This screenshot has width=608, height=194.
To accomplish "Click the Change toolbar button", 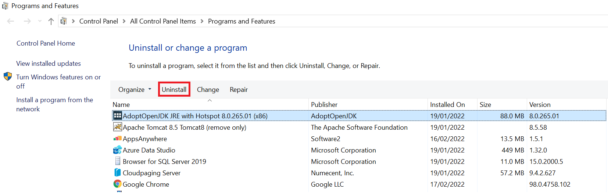I will pyautogui.click(x=208, y=90).
